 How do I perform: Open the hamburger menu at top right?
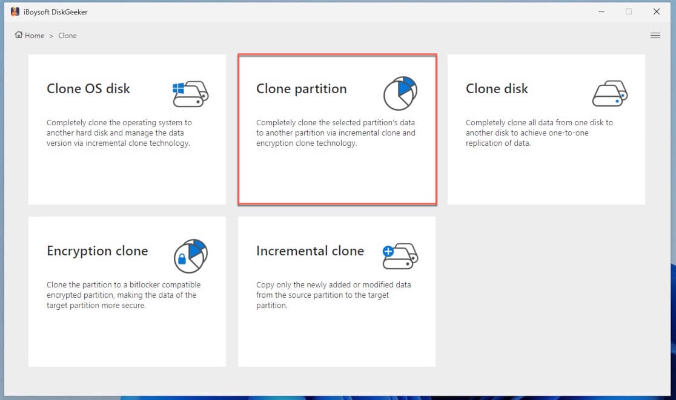tap(655, 35)
